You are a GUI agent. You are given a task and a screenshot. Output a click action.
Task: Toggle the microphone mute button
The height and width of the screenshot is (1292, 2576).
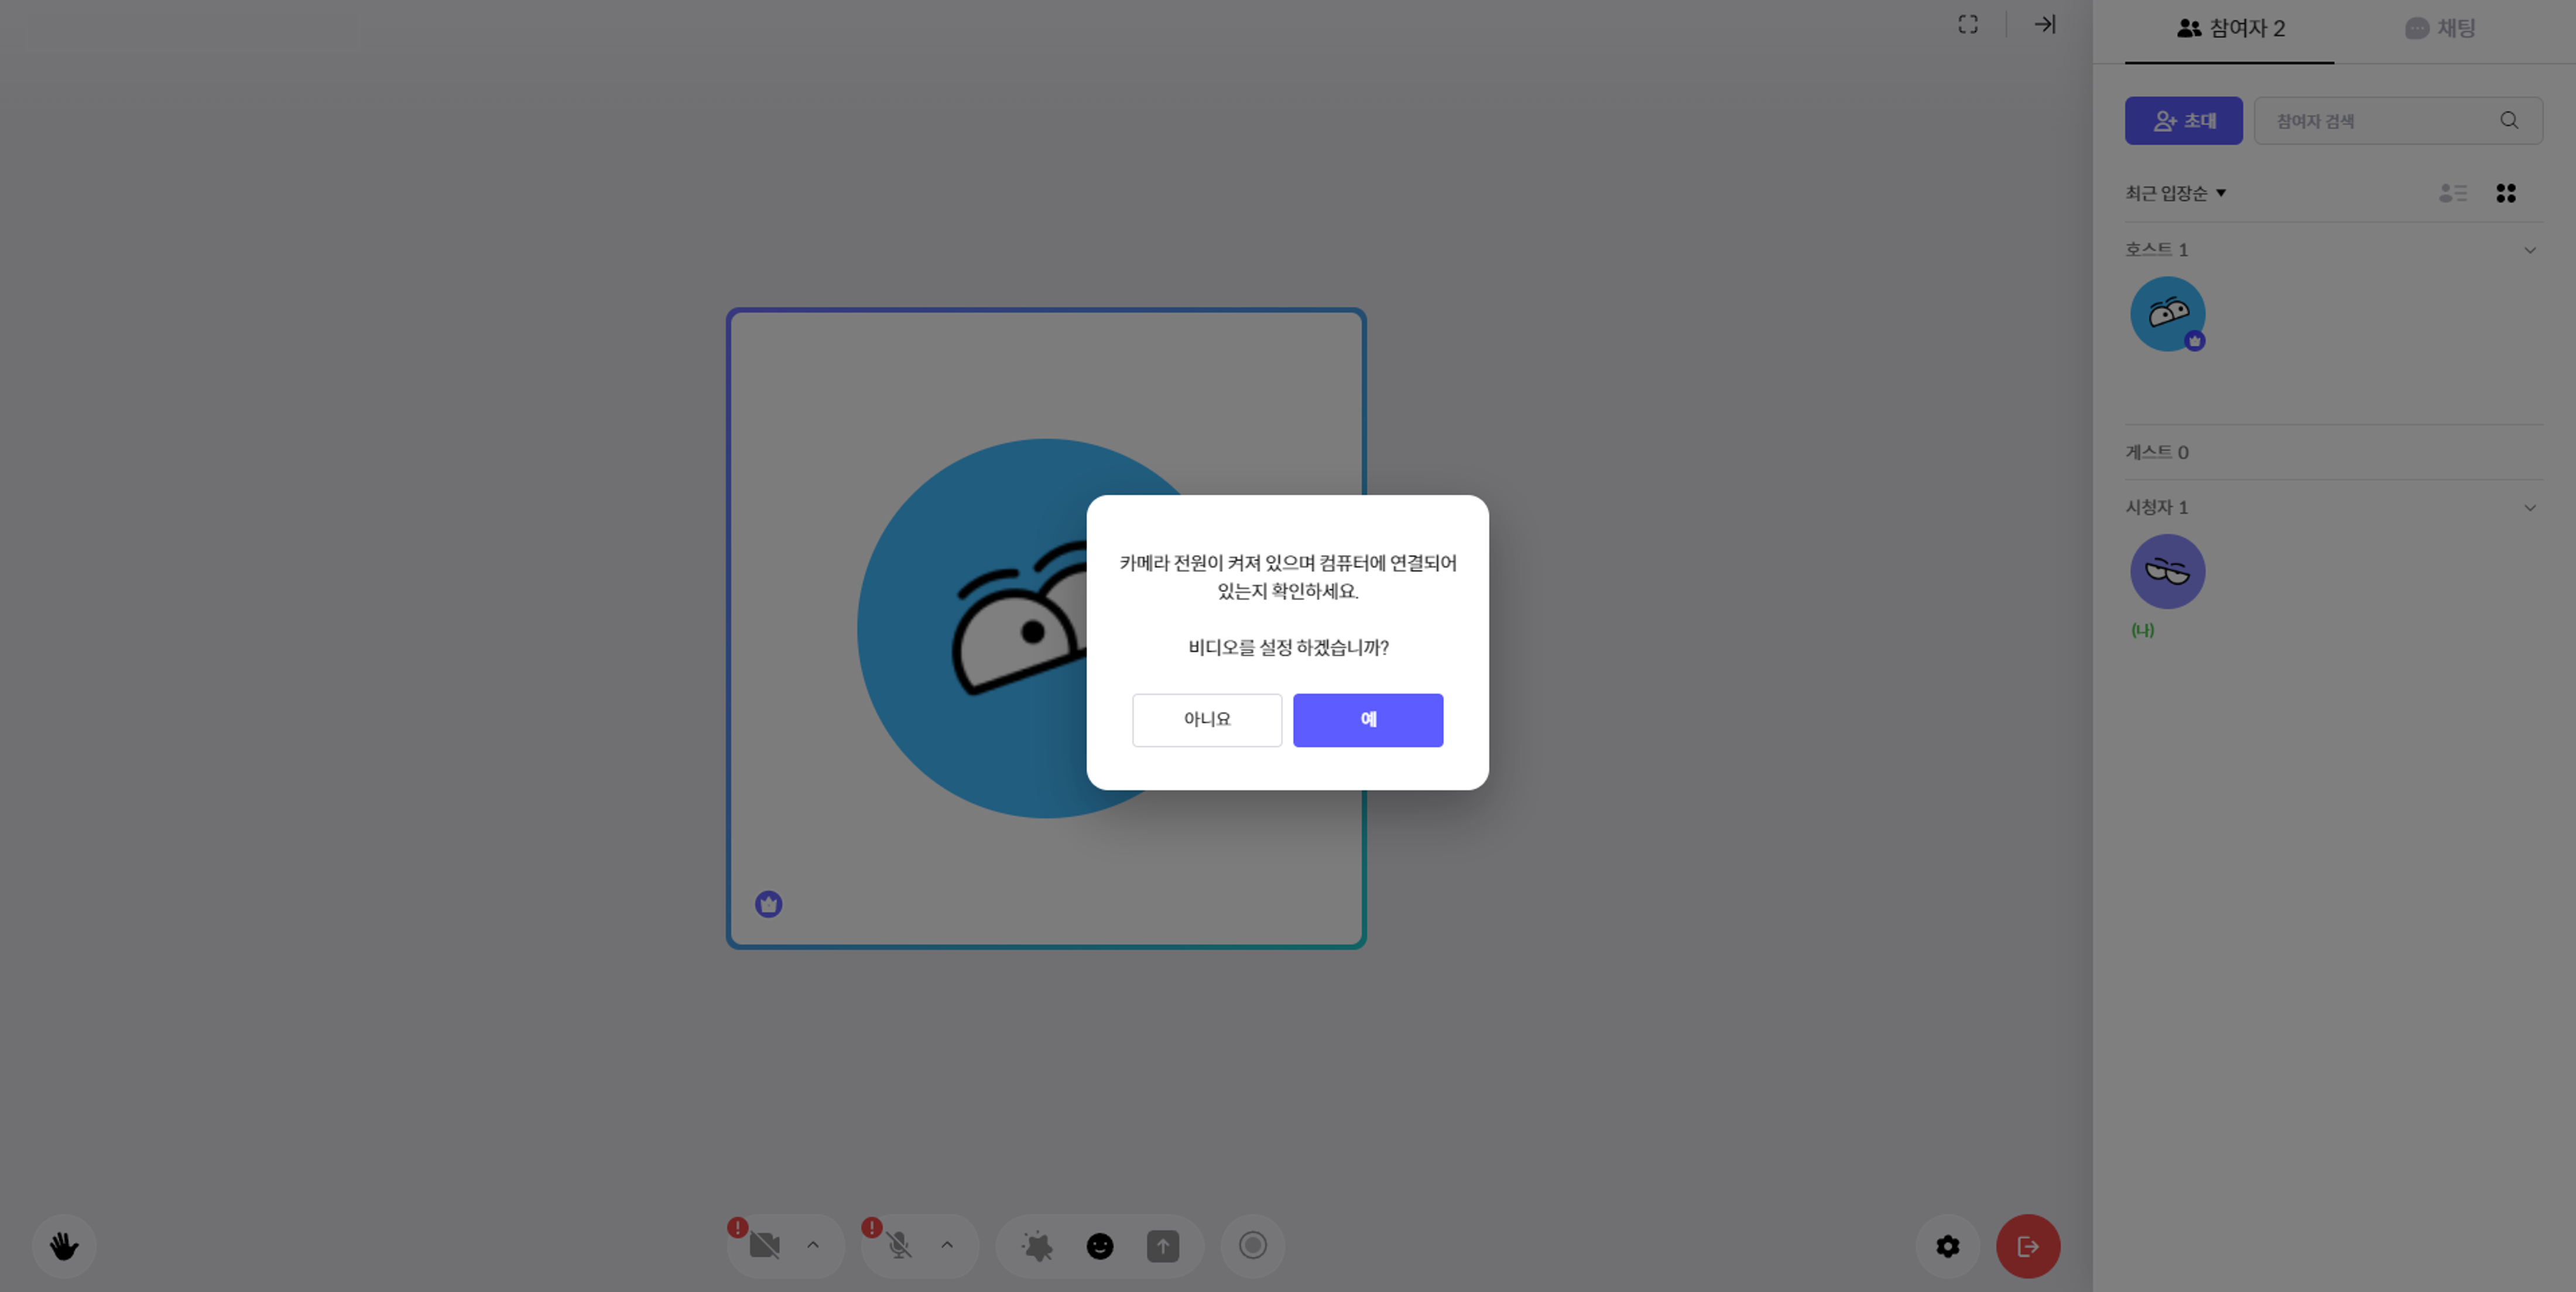tap(899, 1246)
